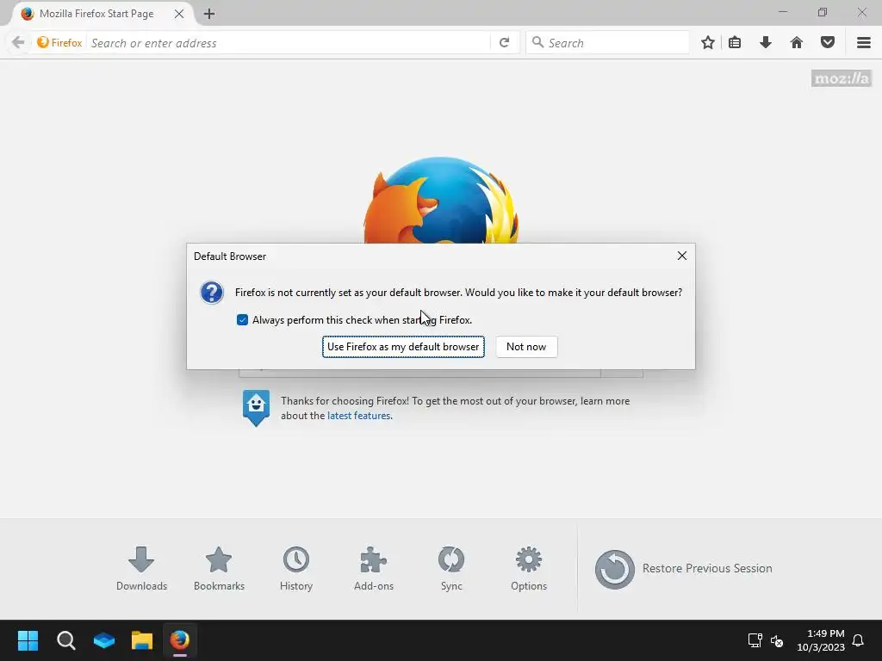The height and width of the screenshot is (661, 882).
Task: Open the Windows Start menu
Action: pyautogui.click(x=28, y=640)
